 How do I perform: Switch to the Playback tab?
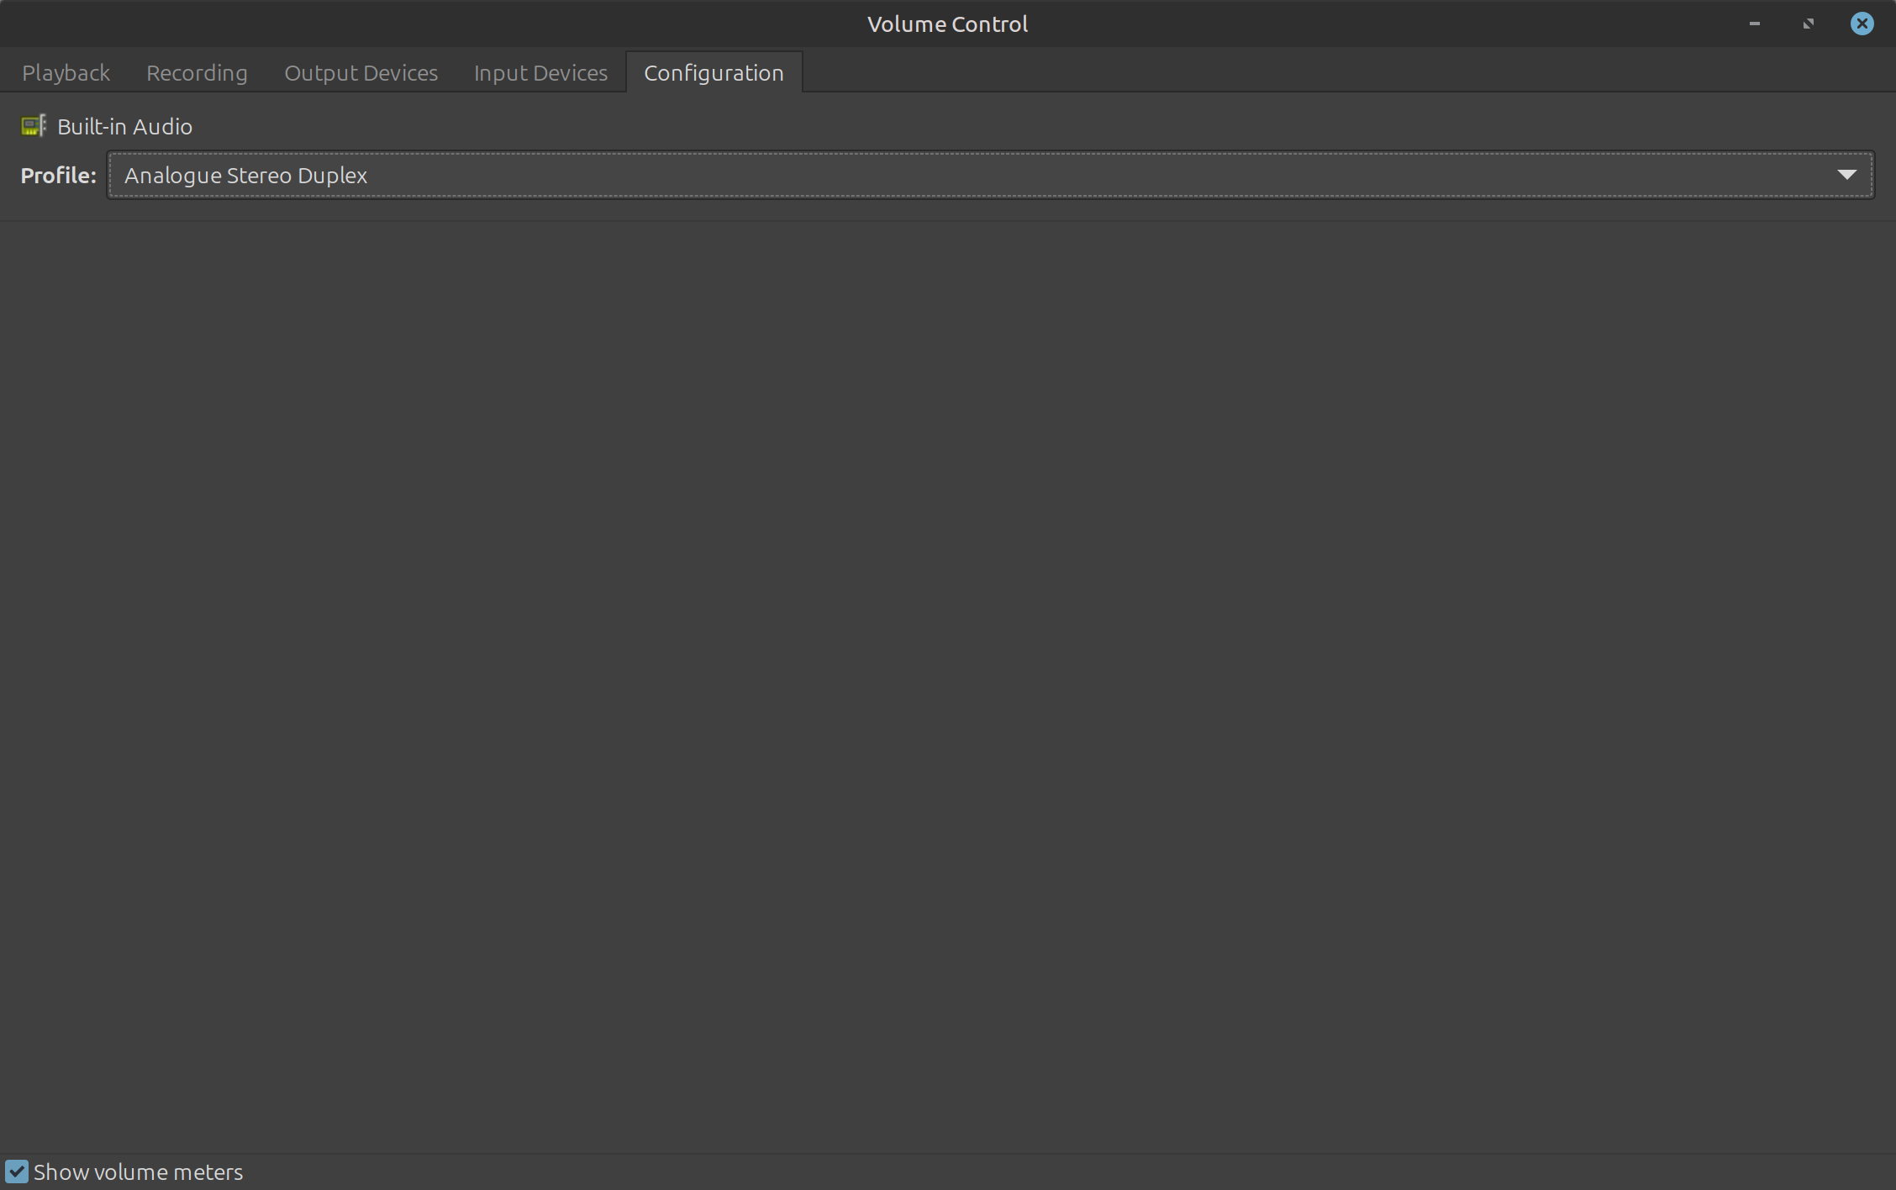click(66, 73)
